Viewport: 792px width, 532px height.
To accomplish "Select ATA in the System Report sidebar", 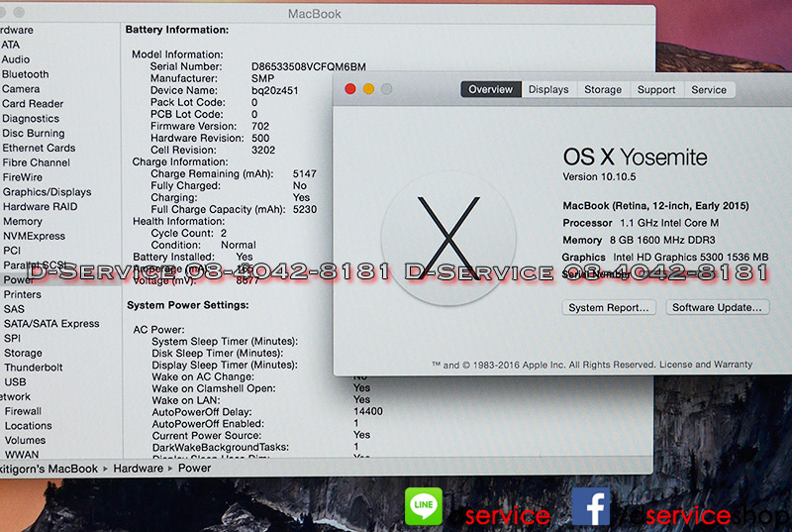I will pos(10,45).
